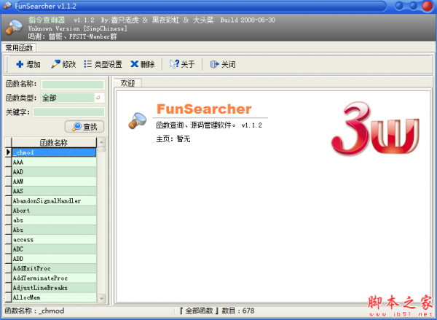
Task: Select the capitalized Abs function row
Action: coord(54,230)
